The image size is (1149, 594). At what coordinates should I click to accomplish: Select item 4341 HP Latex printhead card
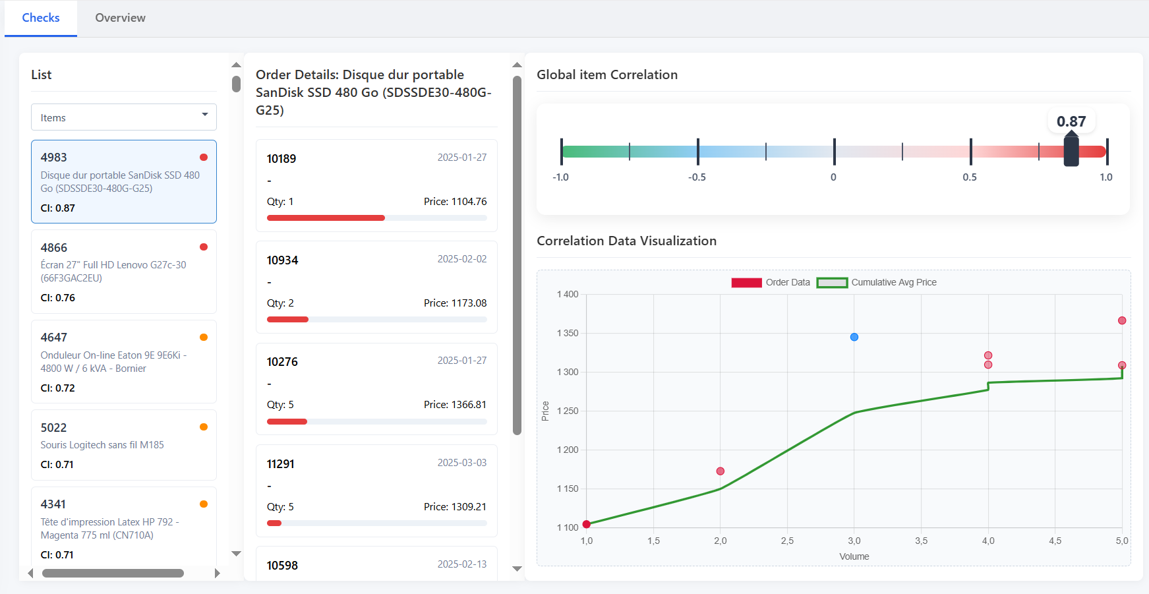(124, 527)
